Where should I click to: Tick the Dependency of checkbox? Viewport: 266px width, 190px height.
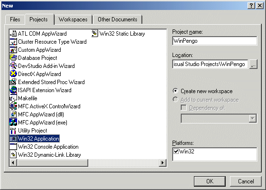[x=183, y=108]
